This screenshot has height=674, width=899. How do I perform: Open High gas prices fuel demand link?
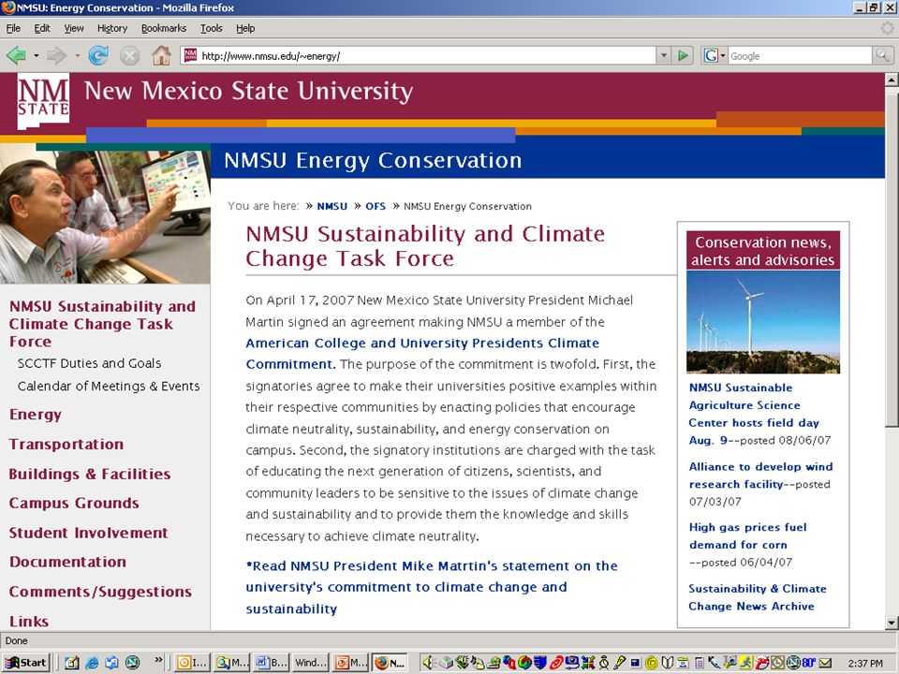click(x=747, y=535)
